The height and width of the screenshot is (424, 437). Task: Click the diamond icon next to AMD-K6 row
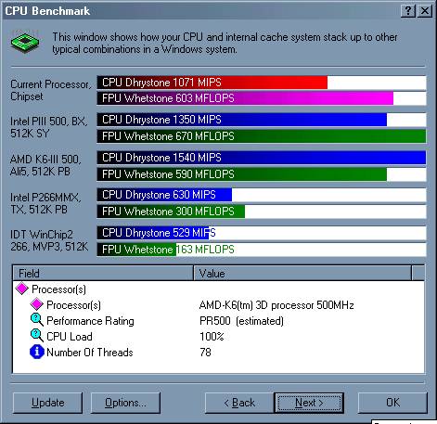coord(37,304)
